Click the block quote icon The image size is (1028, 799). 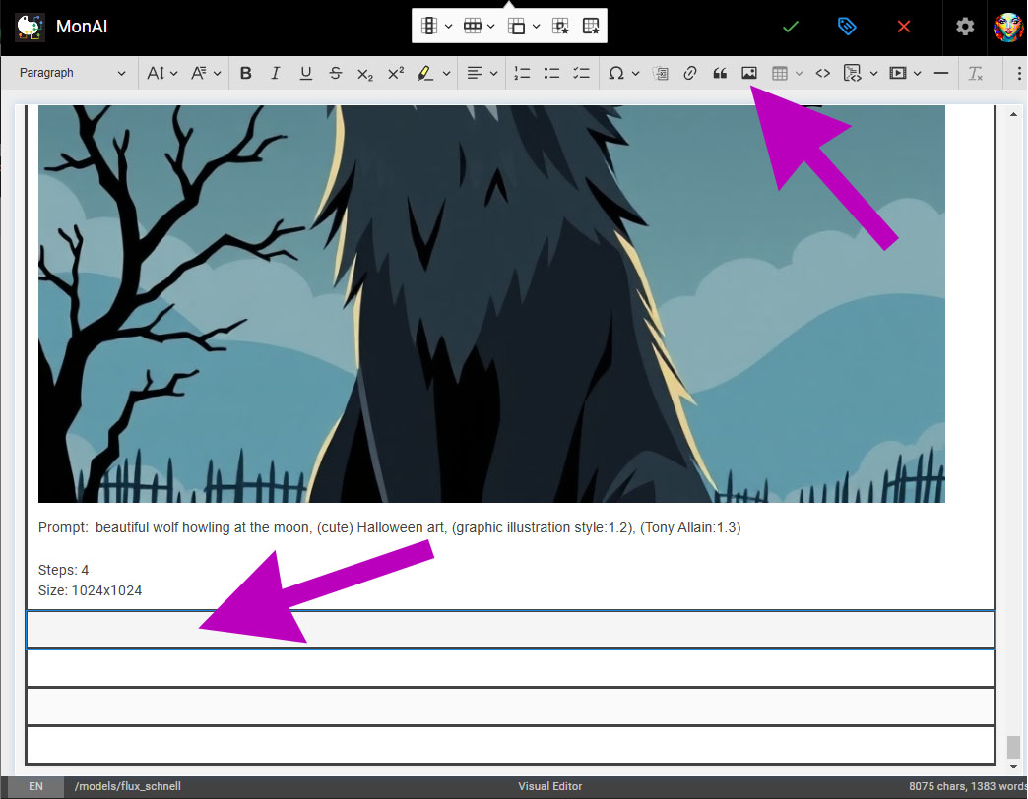click(x=720, y=73)
